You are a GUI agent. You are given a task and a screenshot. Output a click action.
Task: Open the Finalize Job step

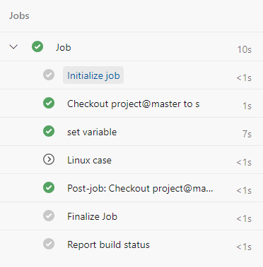92,216
